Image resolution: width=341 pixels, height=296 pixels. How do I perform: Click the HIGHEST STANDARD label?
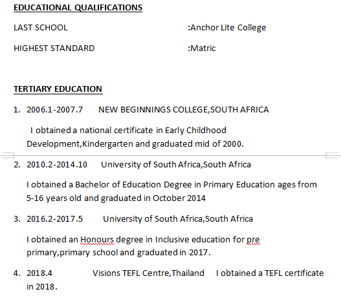pos(54,48)
